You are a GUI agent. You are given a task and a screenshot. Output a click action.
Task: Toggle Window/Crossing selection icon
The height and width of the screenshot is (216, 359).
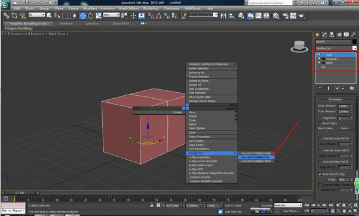point(73,16)
